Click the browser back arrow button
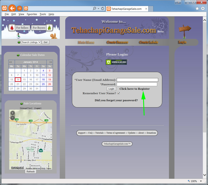208x185 pixels. click(12, 8)
